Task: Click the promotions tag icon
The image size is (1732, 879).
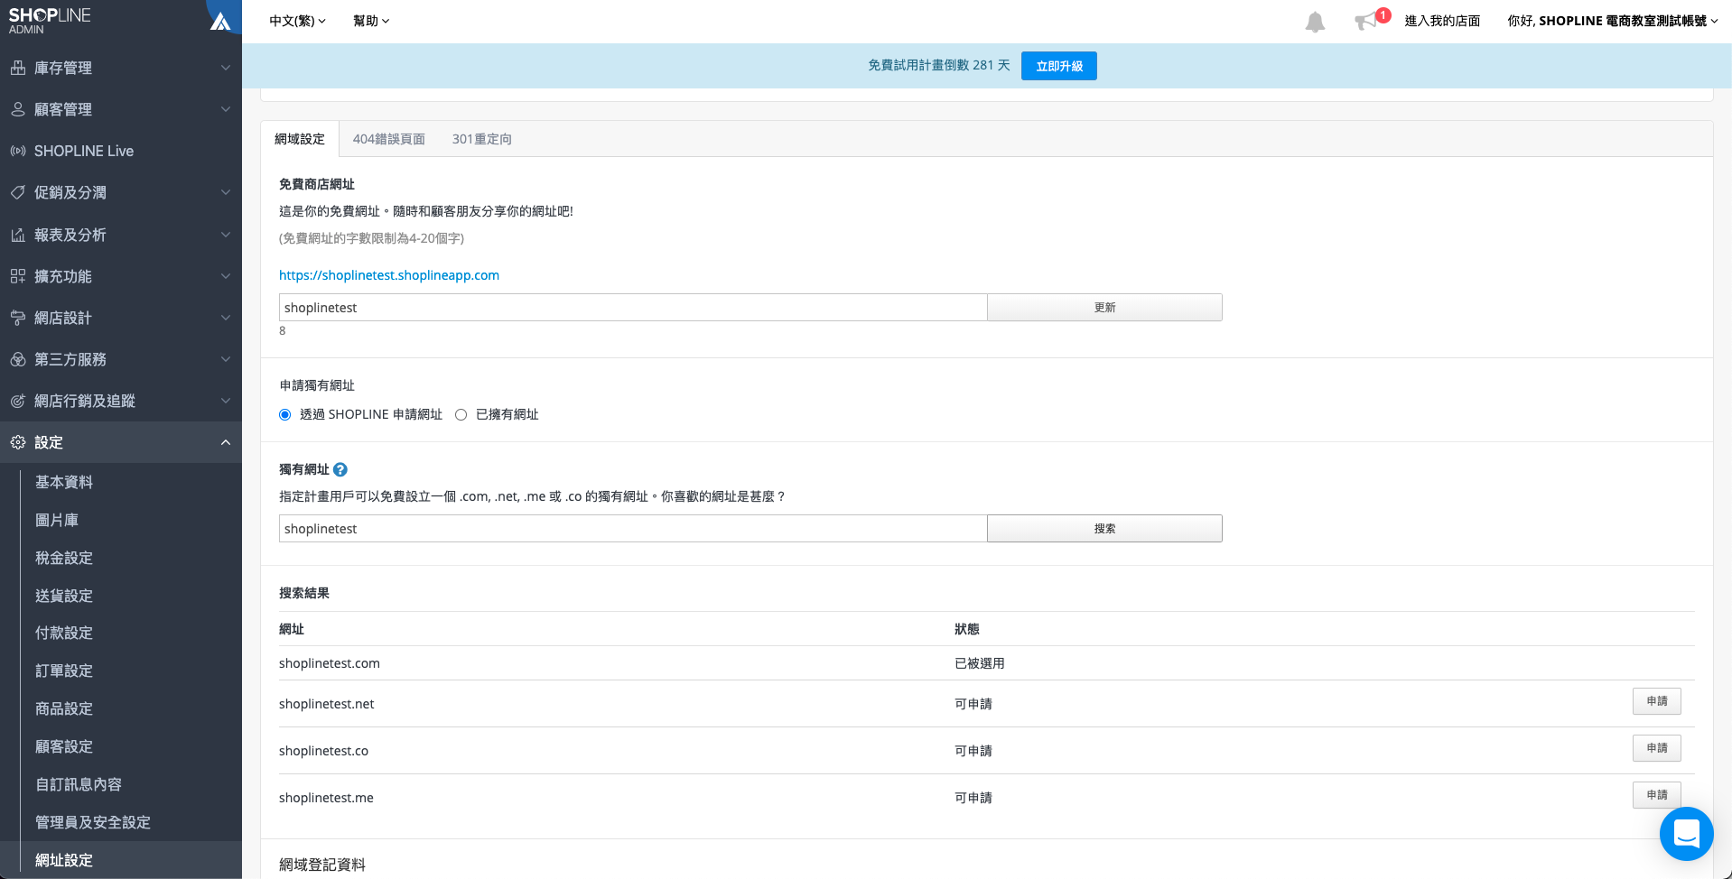Action: [18, 192]
